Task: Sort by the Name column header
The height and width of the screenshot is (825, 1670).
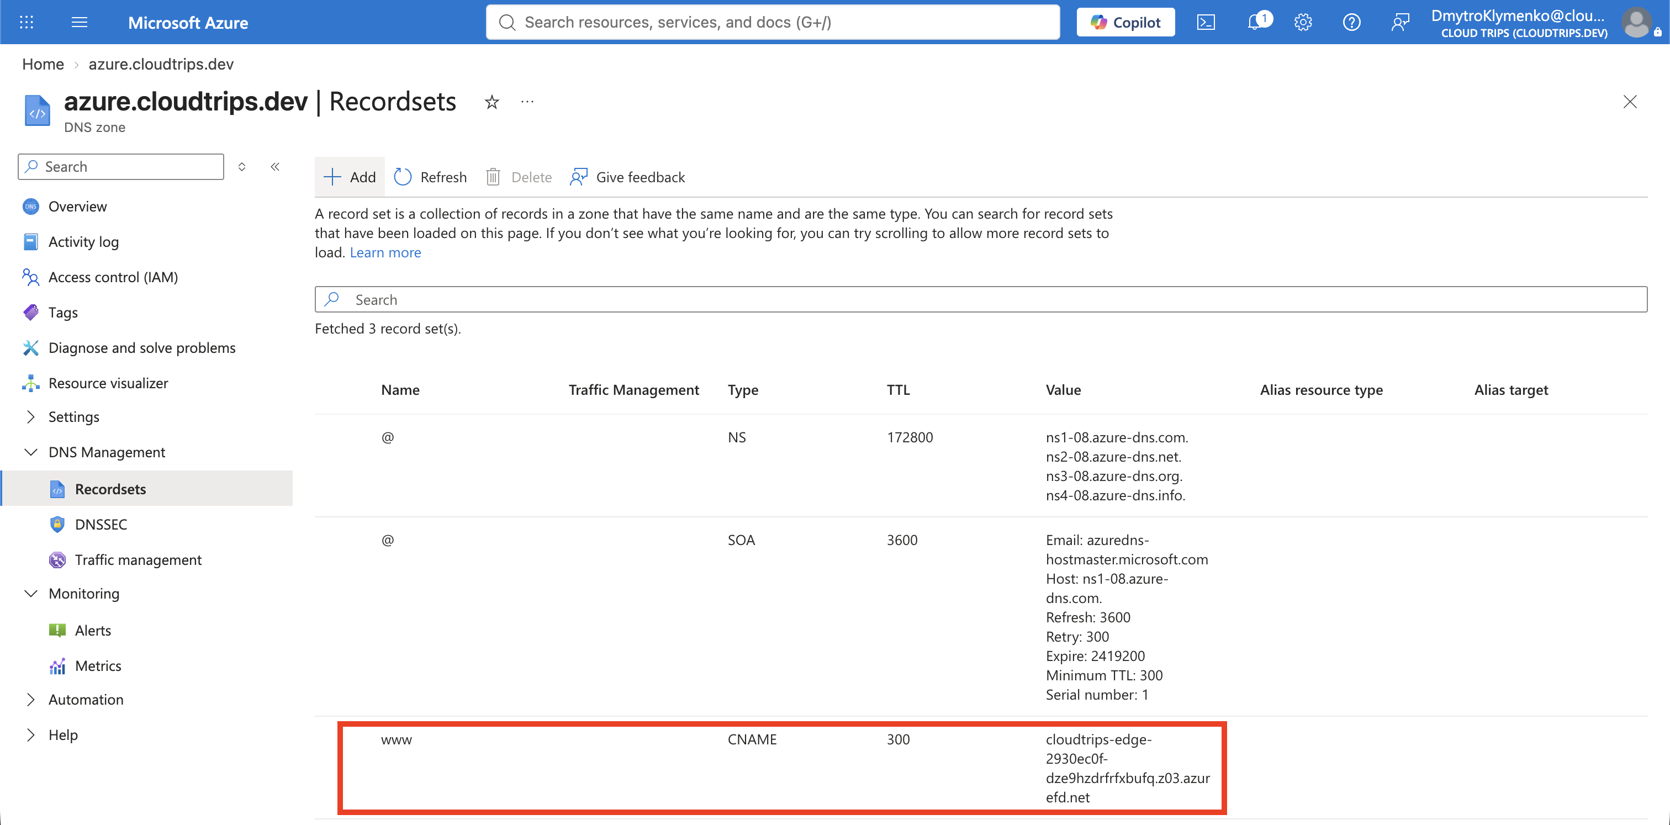Action: coord(400,389)
